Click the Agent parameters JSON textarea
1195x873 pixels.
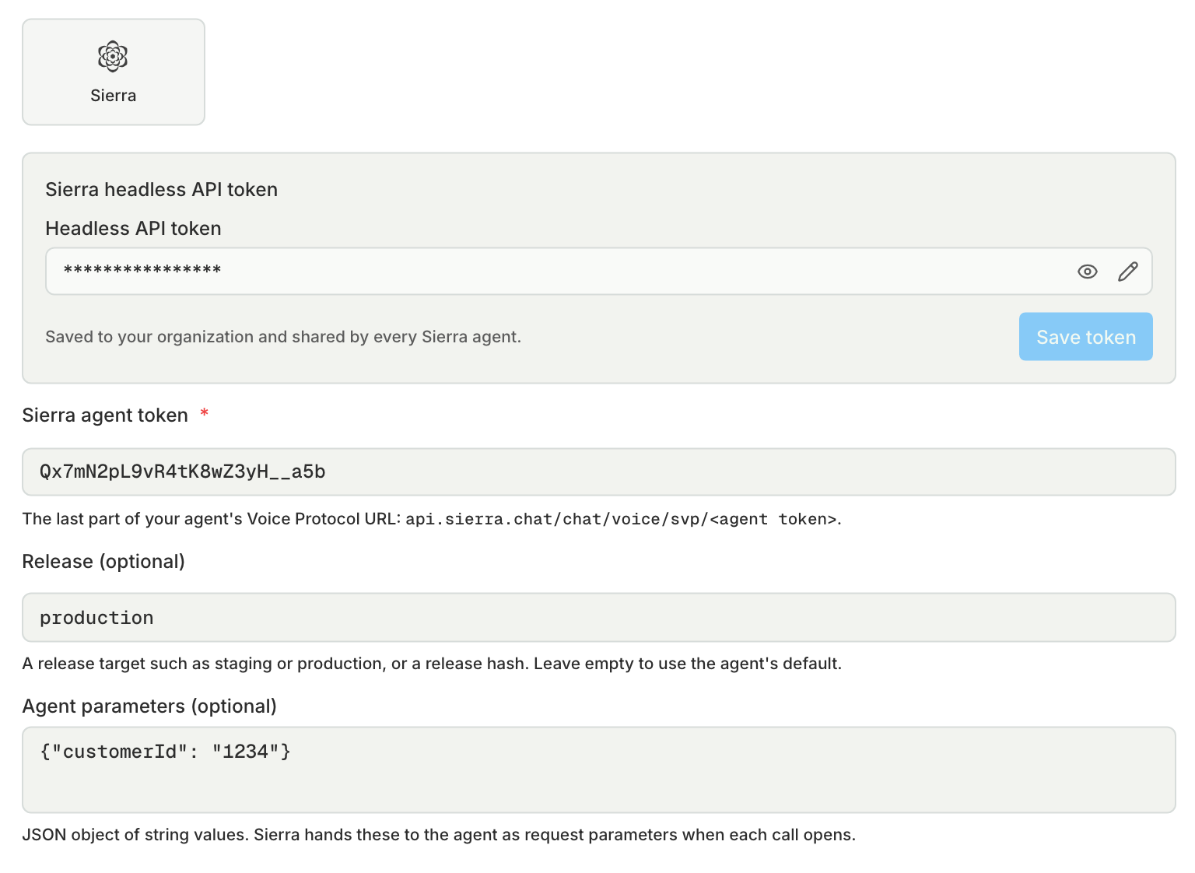tap(599, 770)
